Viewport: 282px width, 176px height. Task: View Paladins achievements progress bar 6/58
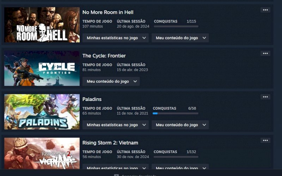tap(176, 113)
